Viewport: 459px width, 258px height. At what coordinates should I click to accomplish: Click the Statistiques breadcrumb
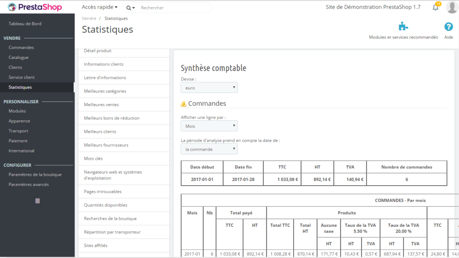coord(116,18)
